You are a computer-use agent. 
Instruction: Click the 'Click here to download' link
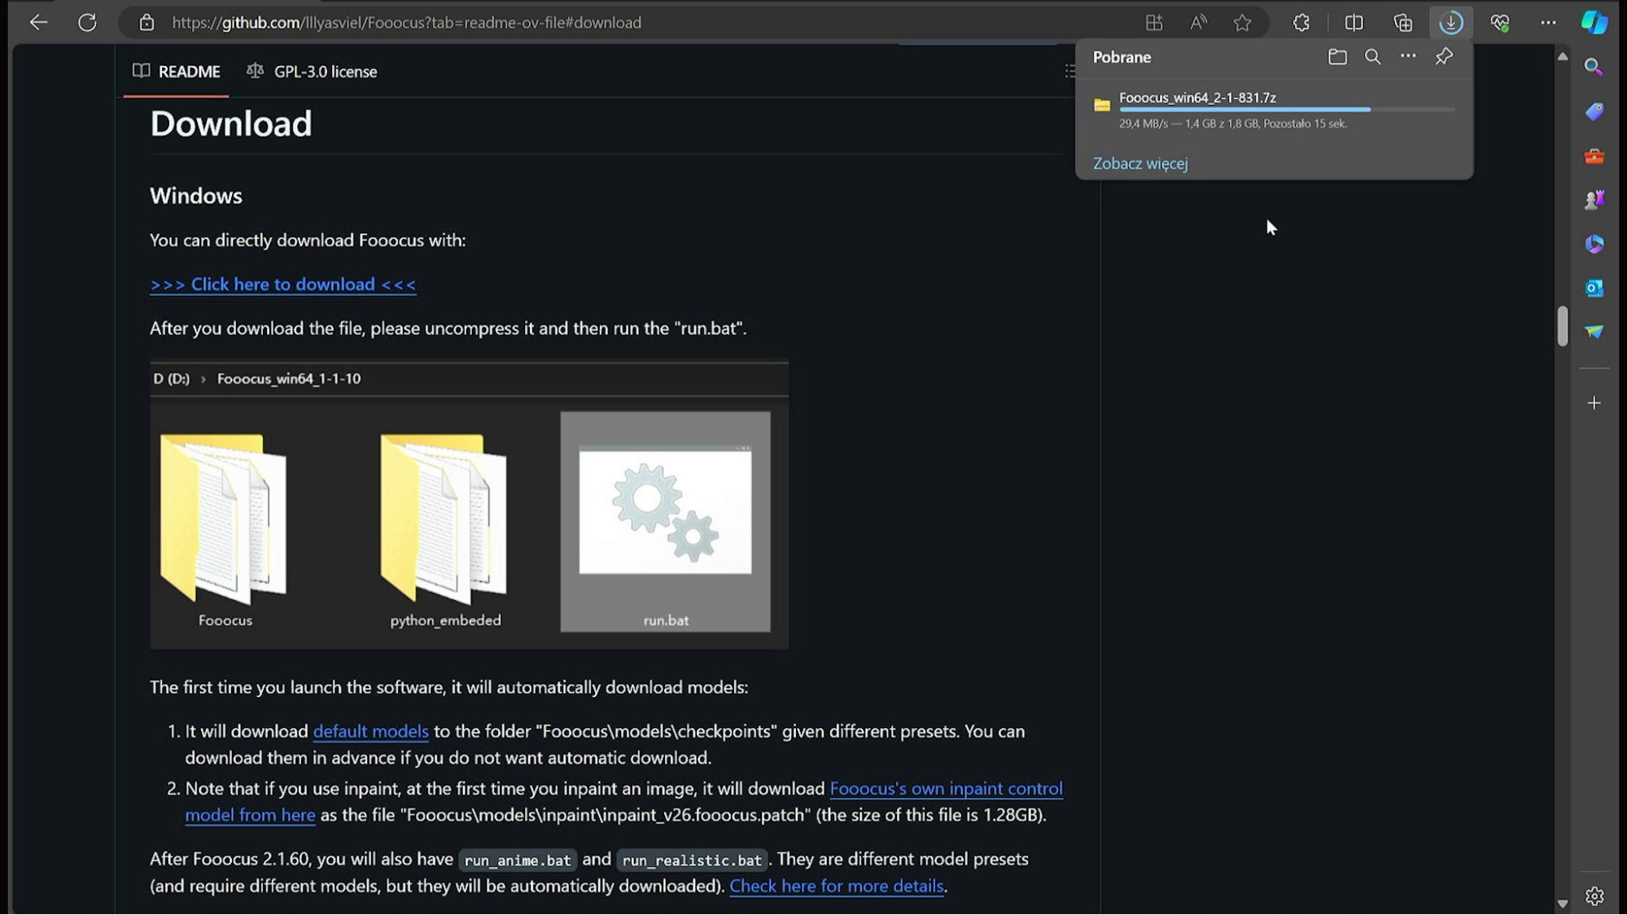coord(282,285)
